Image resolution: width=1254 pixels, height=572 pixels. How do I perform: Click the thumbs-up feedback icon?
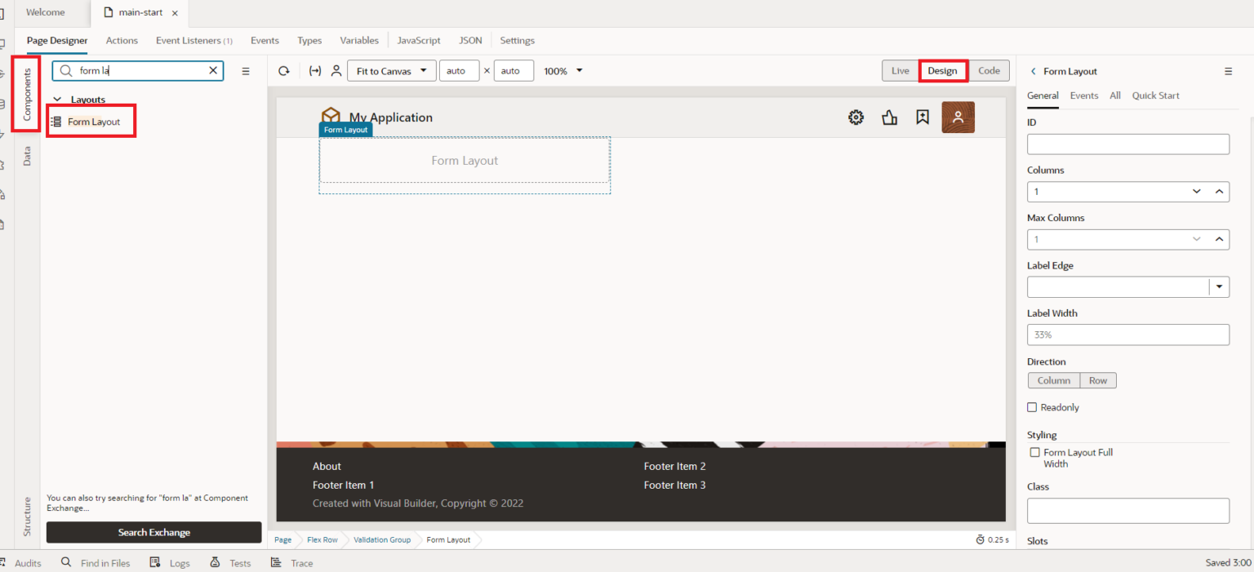coord(890,117)
